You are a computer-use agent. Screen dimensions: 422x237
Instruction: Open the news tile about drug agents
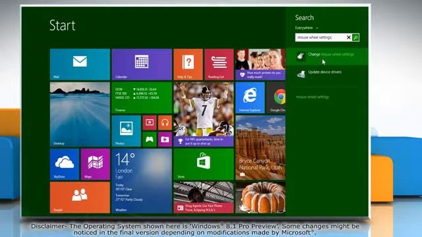204,197
